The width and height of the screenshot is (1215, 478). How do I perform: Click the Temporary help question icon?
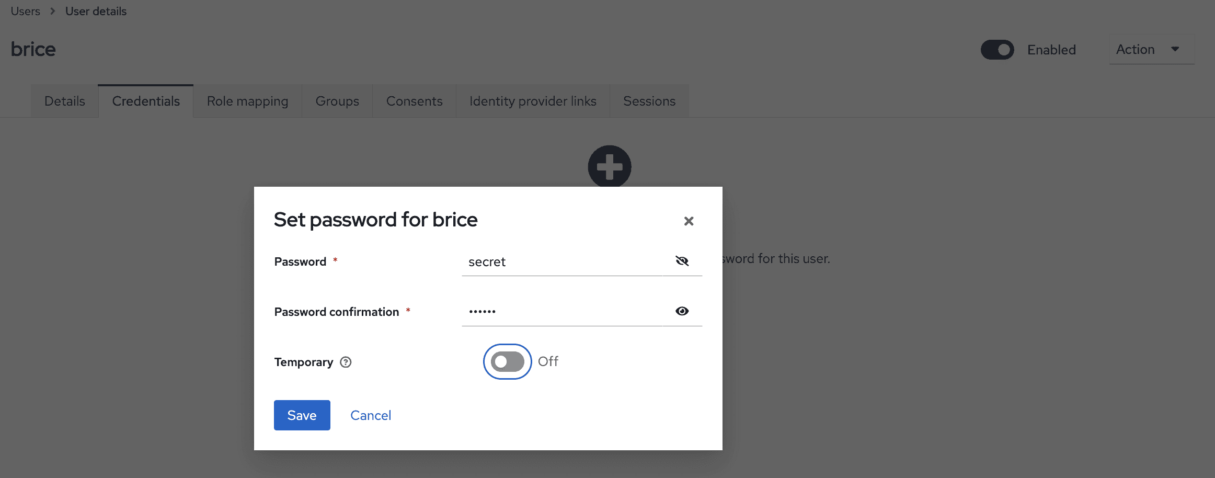[x=346, y=362]
